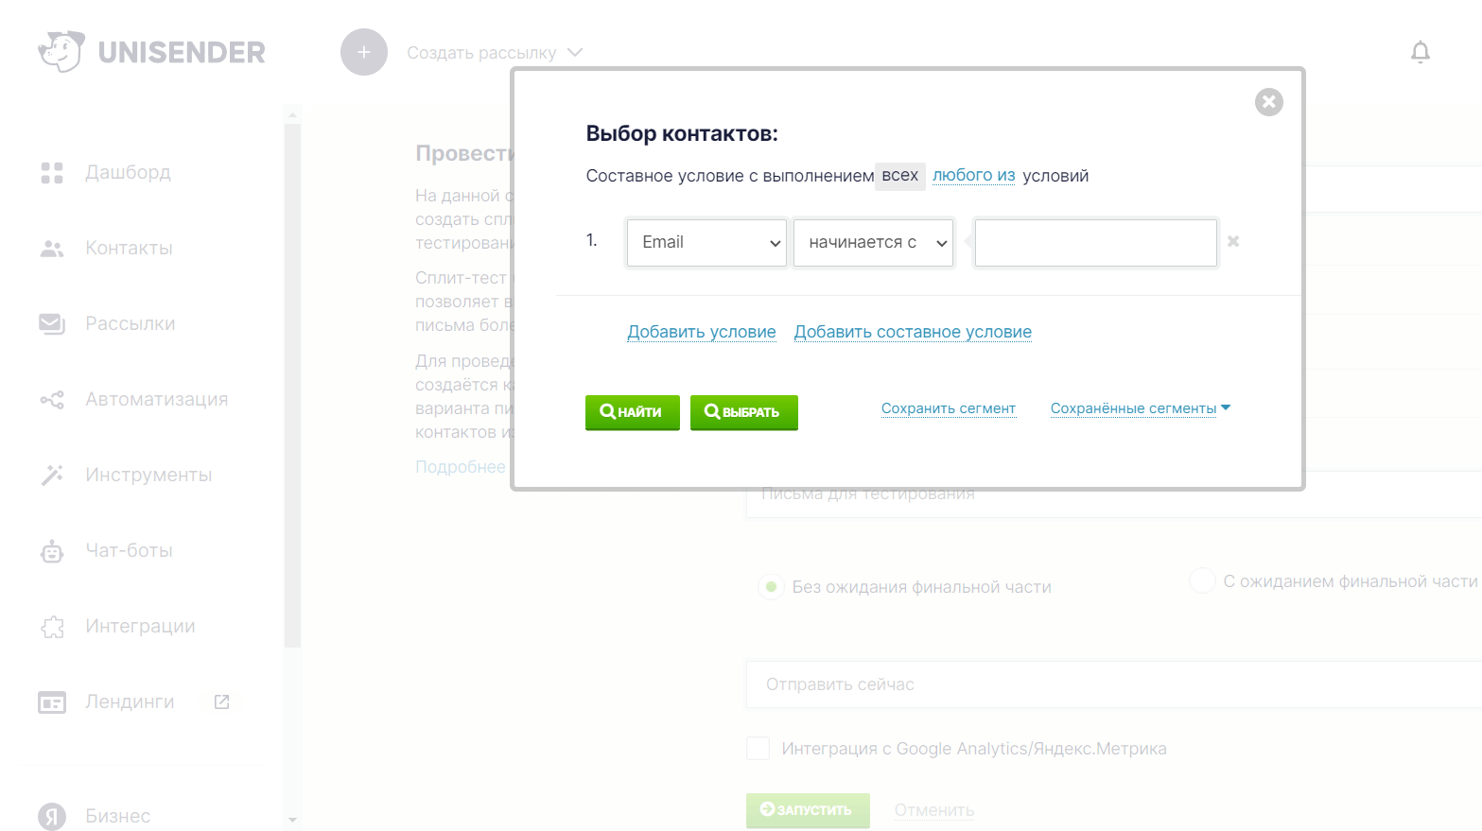Open the Чат-боты robot icon
The width and height of the screenshot is (1482, 831).
click(x=52, y=551)
